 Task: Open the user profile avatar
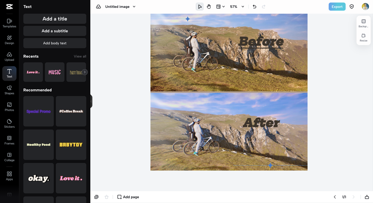[x=365, y=7]
